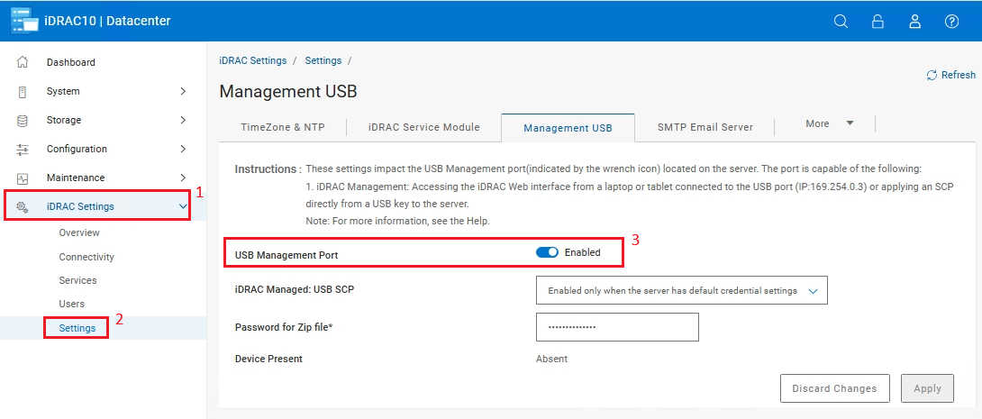
Task: Click the Device Present 'Absent' value
Action: 551,359
